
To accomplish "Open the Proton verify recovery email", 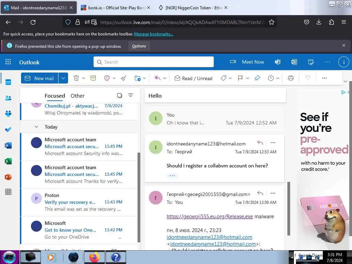I will [79, 202].
